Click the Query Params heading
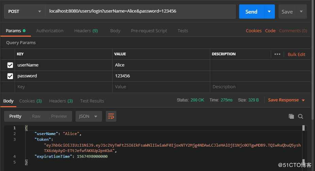Viewport: 315px width, 171px height. 21,42
